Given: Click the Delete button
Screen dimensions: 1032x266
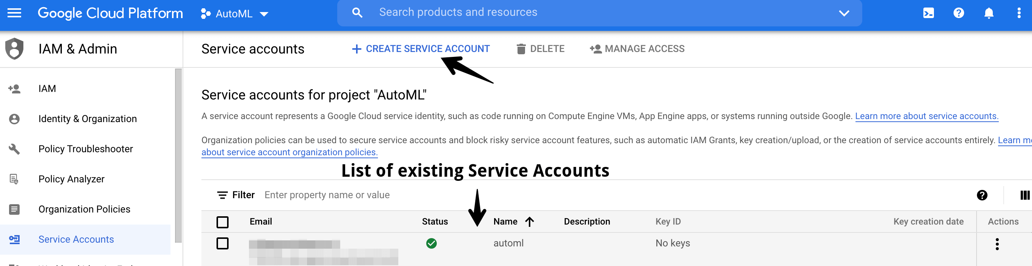Looking at the screenshot, I should pyautogui.click(x=540, y=49).
